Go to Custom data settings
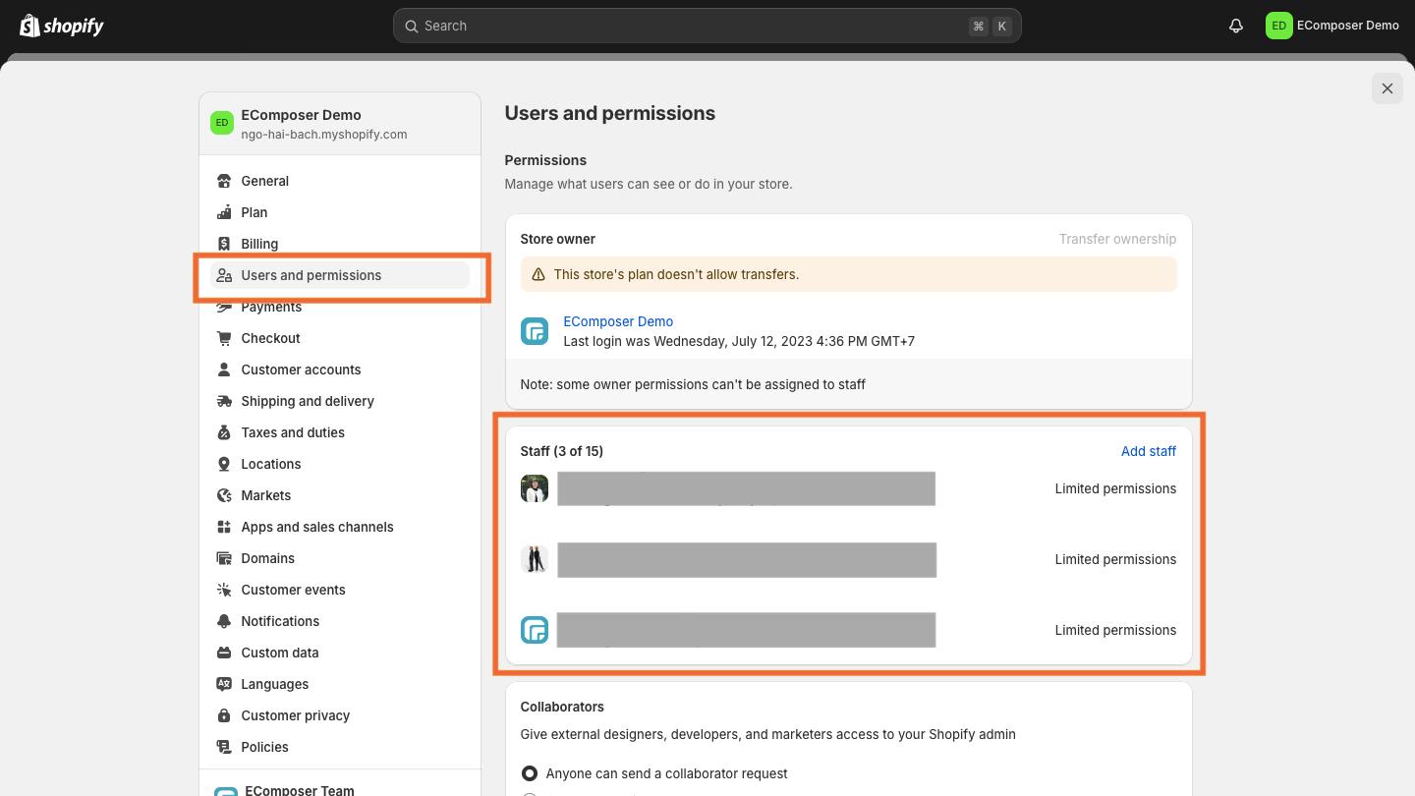 tap(340, 653)
